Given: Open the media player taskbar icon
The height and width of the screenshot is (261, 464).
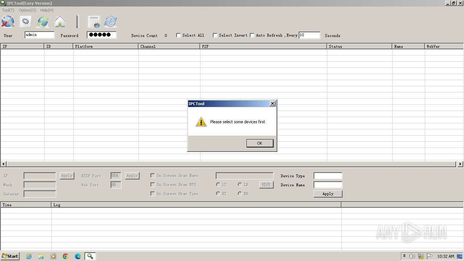Looking at the screenshot, I should [x=53, y=256].
